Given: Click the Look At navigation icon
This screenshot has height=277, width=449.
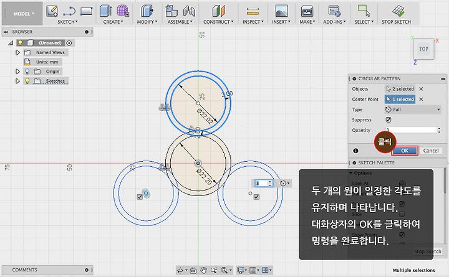Looking at the screenshot, I should coord(193,270).
